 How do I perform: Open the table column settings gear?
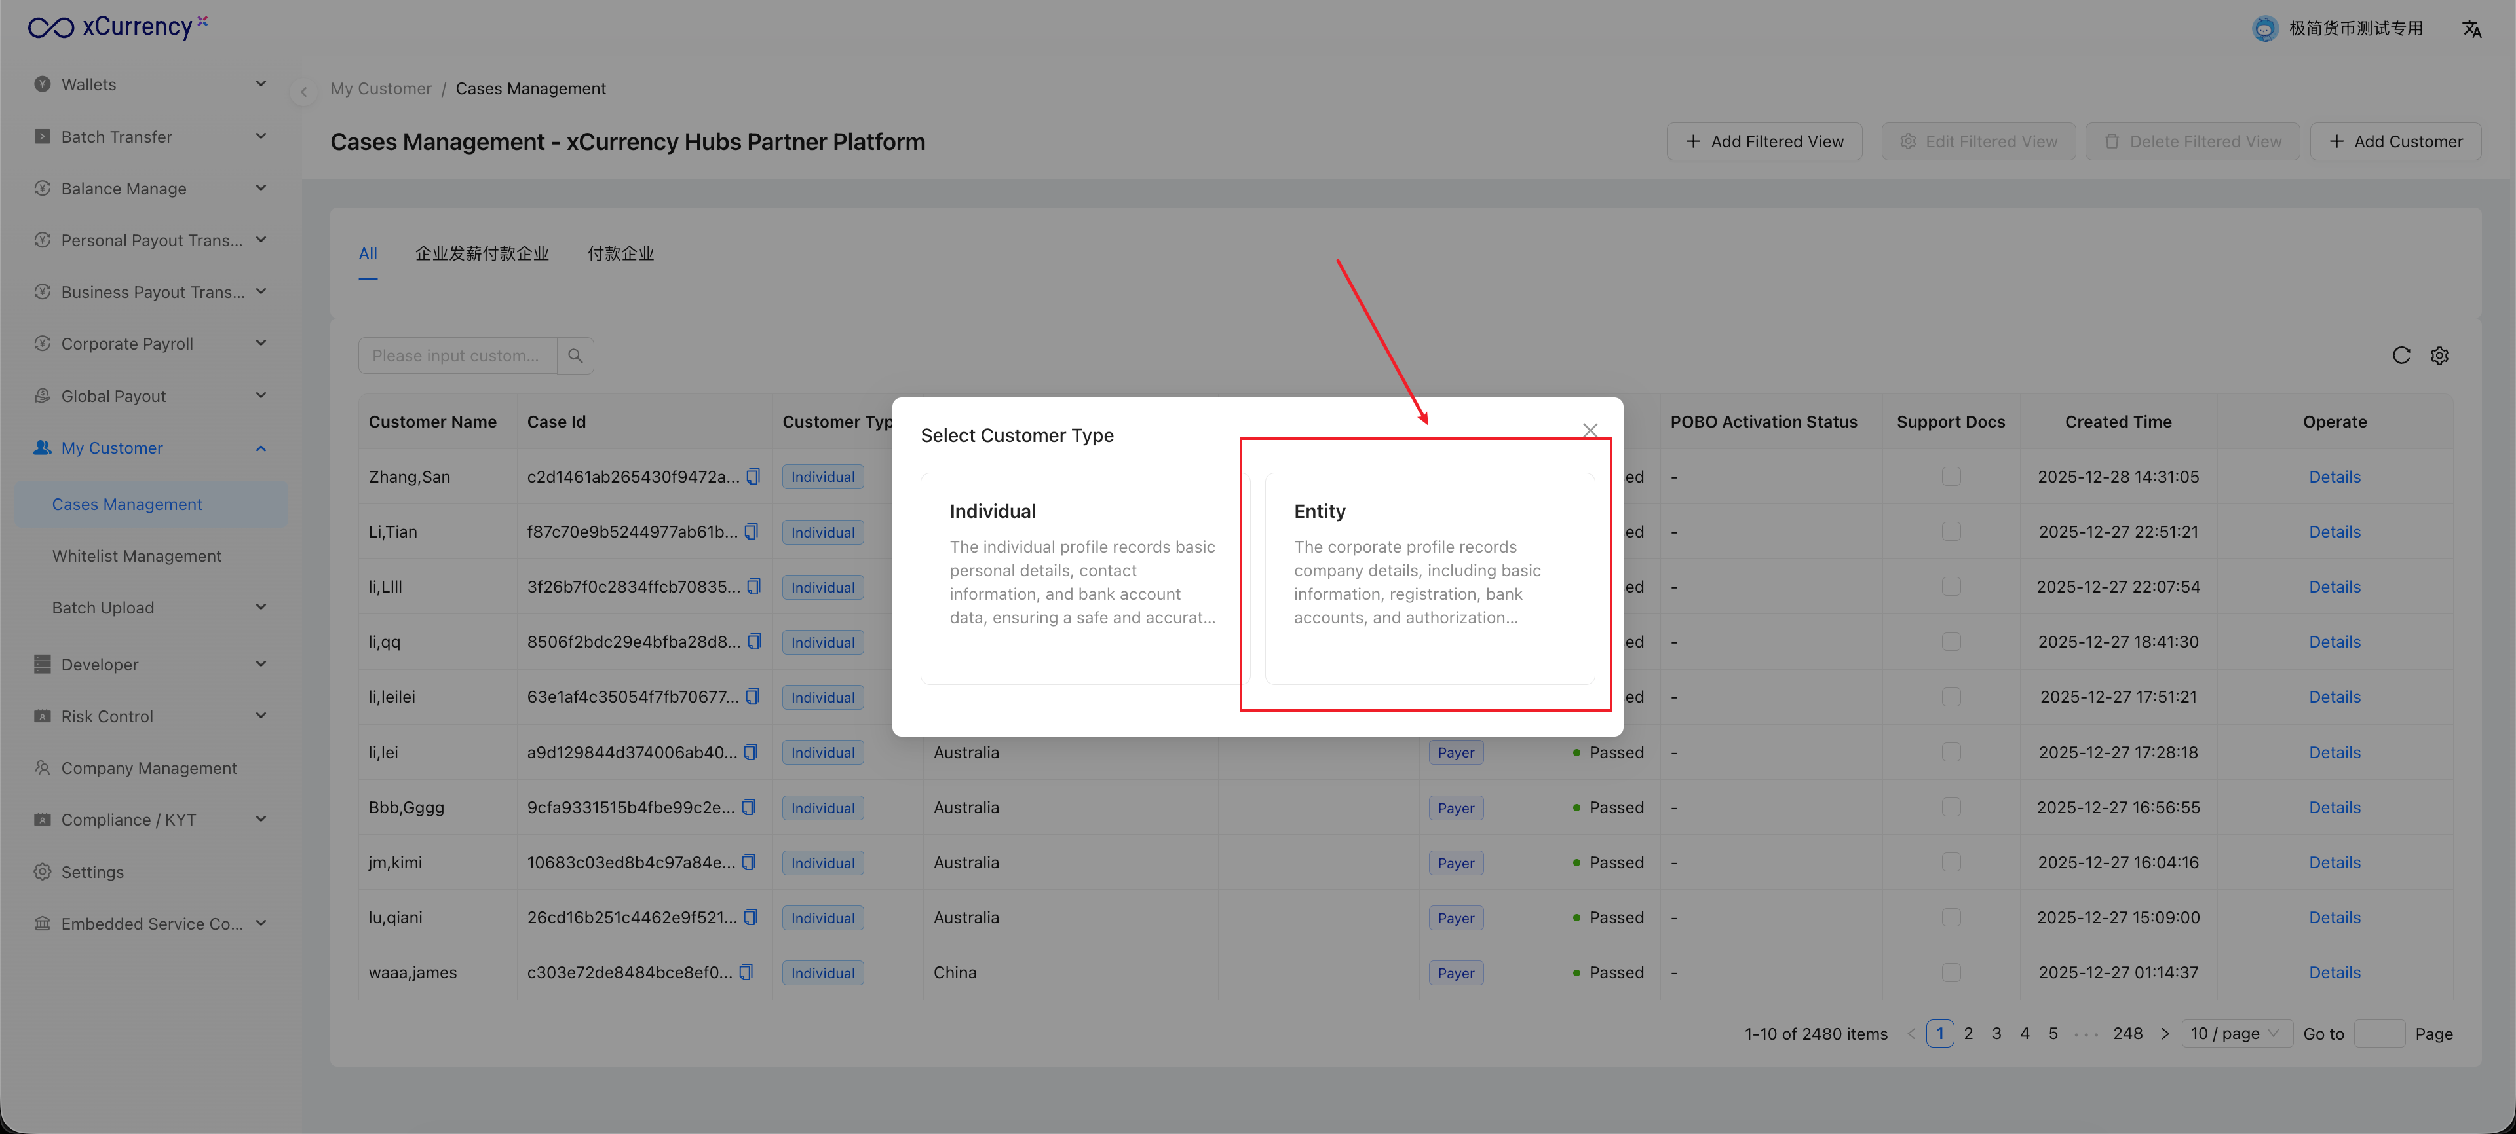click(x=2439, y=356)
